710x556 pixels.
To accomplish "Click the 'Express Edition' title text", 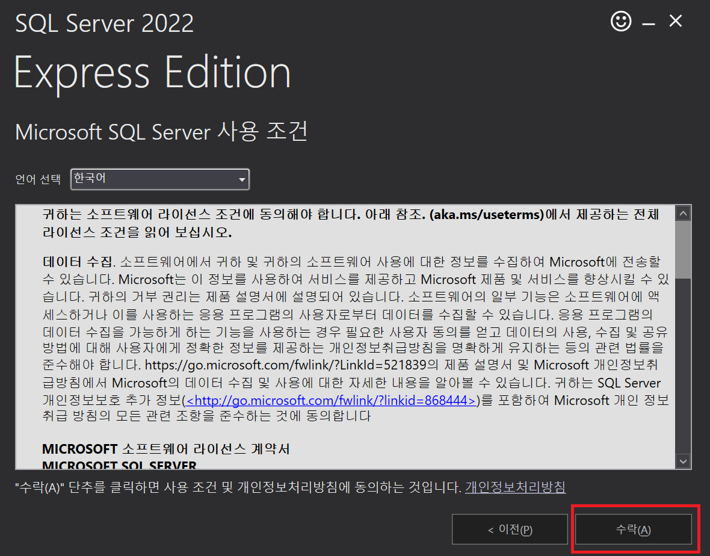I will (152, 73).
